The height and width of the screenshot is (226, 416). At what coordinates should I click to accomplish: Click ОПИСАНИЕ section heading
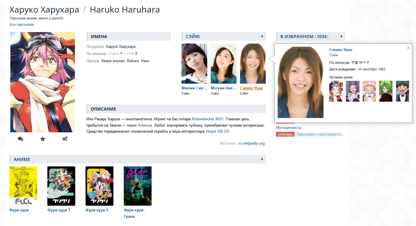(103, 109)
